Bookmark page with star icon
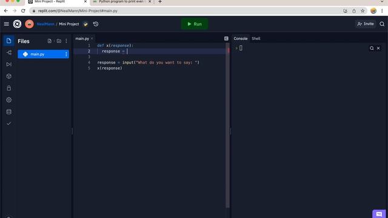This screenshot has width=388, height=218. [x=363, y=11]
